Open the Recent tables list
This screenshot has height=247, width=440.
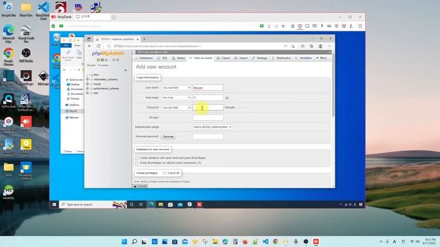91,65
